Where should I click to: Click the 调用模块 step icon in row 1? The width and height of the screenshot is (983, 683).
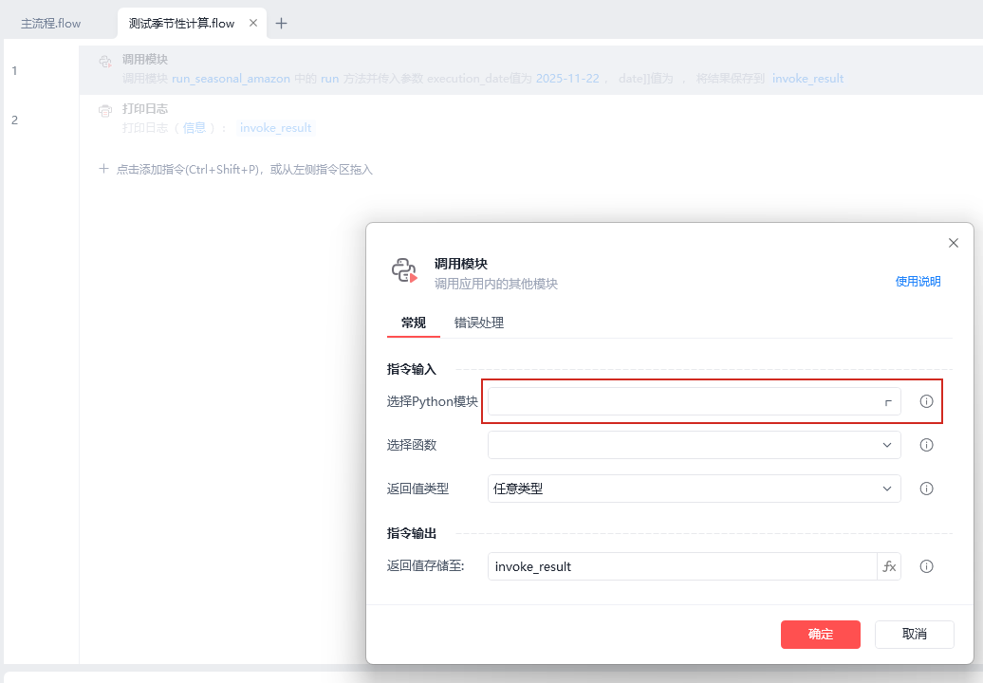point(105,62)
